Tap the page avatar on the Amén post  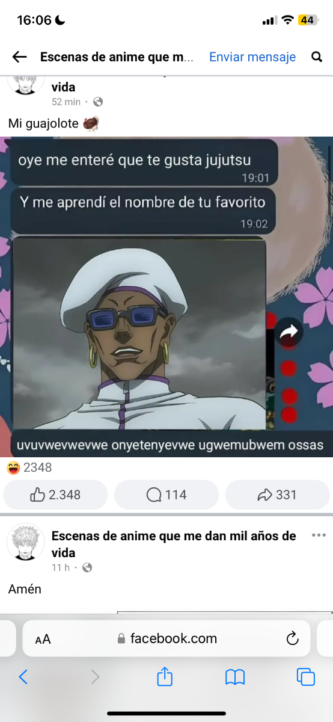tap(26, 541)
